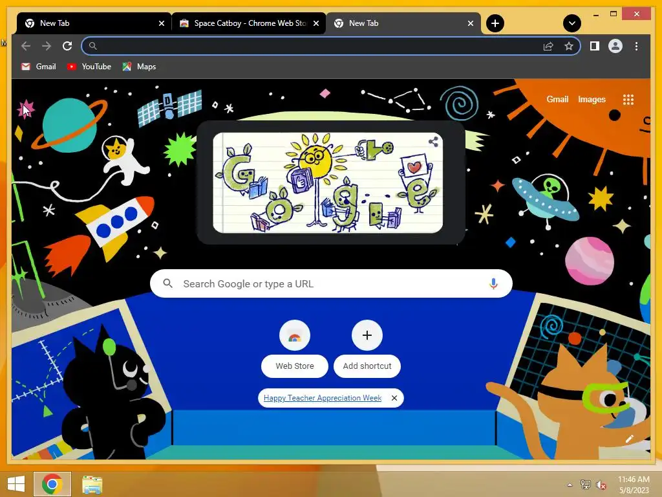This screenshot has width=662, height=497.
Task: Close the Space Catboy tab
Action: pyautogui.click(x=315, y=23)
